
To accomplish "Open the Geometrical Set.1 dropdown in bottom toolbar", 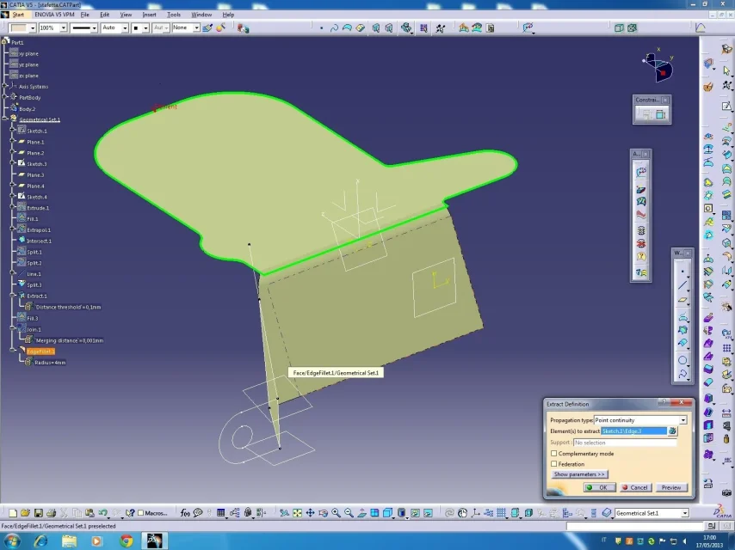I will coord(684,513).
